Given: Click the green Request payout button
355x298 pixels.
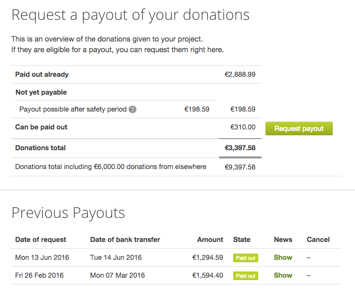Looking at the screenshot, I should pos(299,128).
